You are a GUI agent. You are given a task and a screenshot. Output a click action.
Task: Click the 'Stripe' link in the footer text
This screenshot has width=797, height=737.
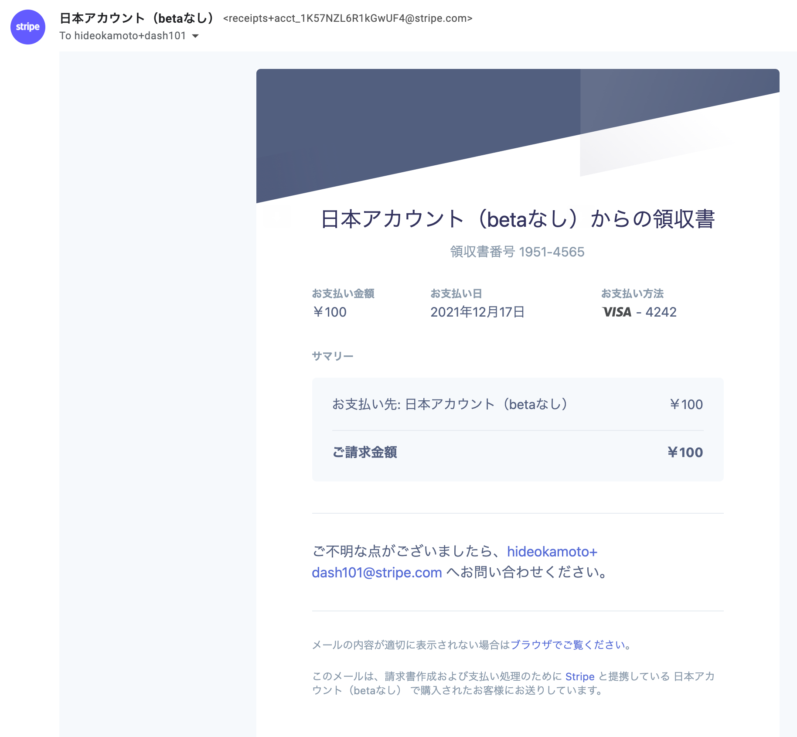tap(579, 676)
